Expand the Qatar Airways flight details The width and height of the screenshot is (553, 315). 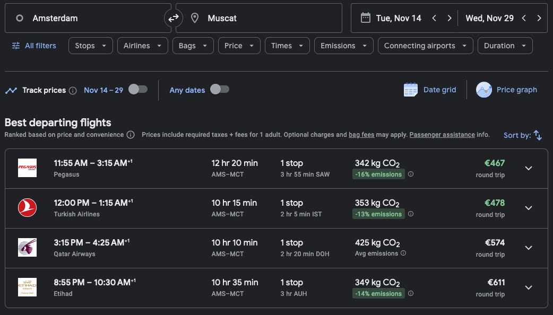point(528,248)
